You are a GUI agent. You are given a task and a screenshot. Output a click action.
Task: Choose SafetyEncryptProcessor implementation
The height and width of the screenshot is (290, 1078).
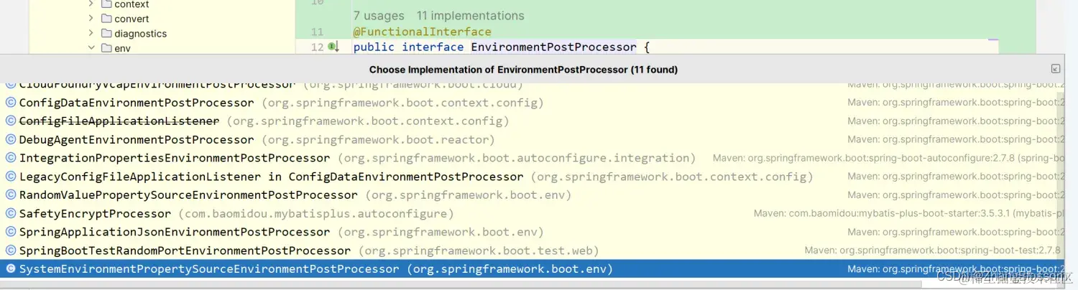pyautogui.click(x=532, y=213)
